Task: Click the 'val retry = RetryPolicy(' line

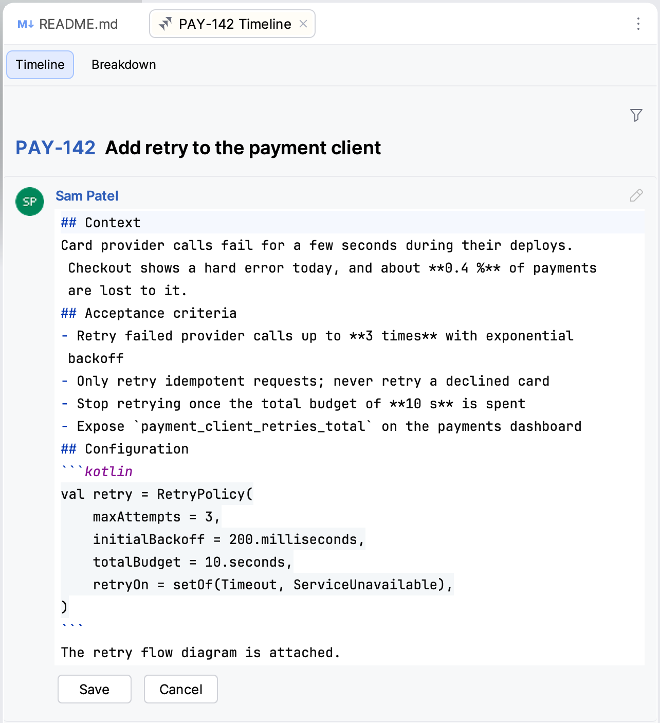Action: [157, 494]
